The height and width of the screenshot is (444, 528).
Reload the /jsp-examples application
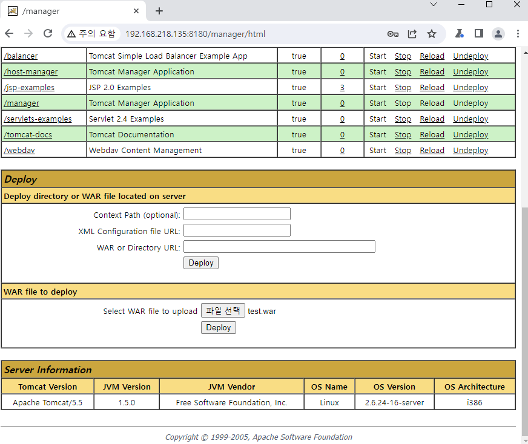[x=432, y=88]
